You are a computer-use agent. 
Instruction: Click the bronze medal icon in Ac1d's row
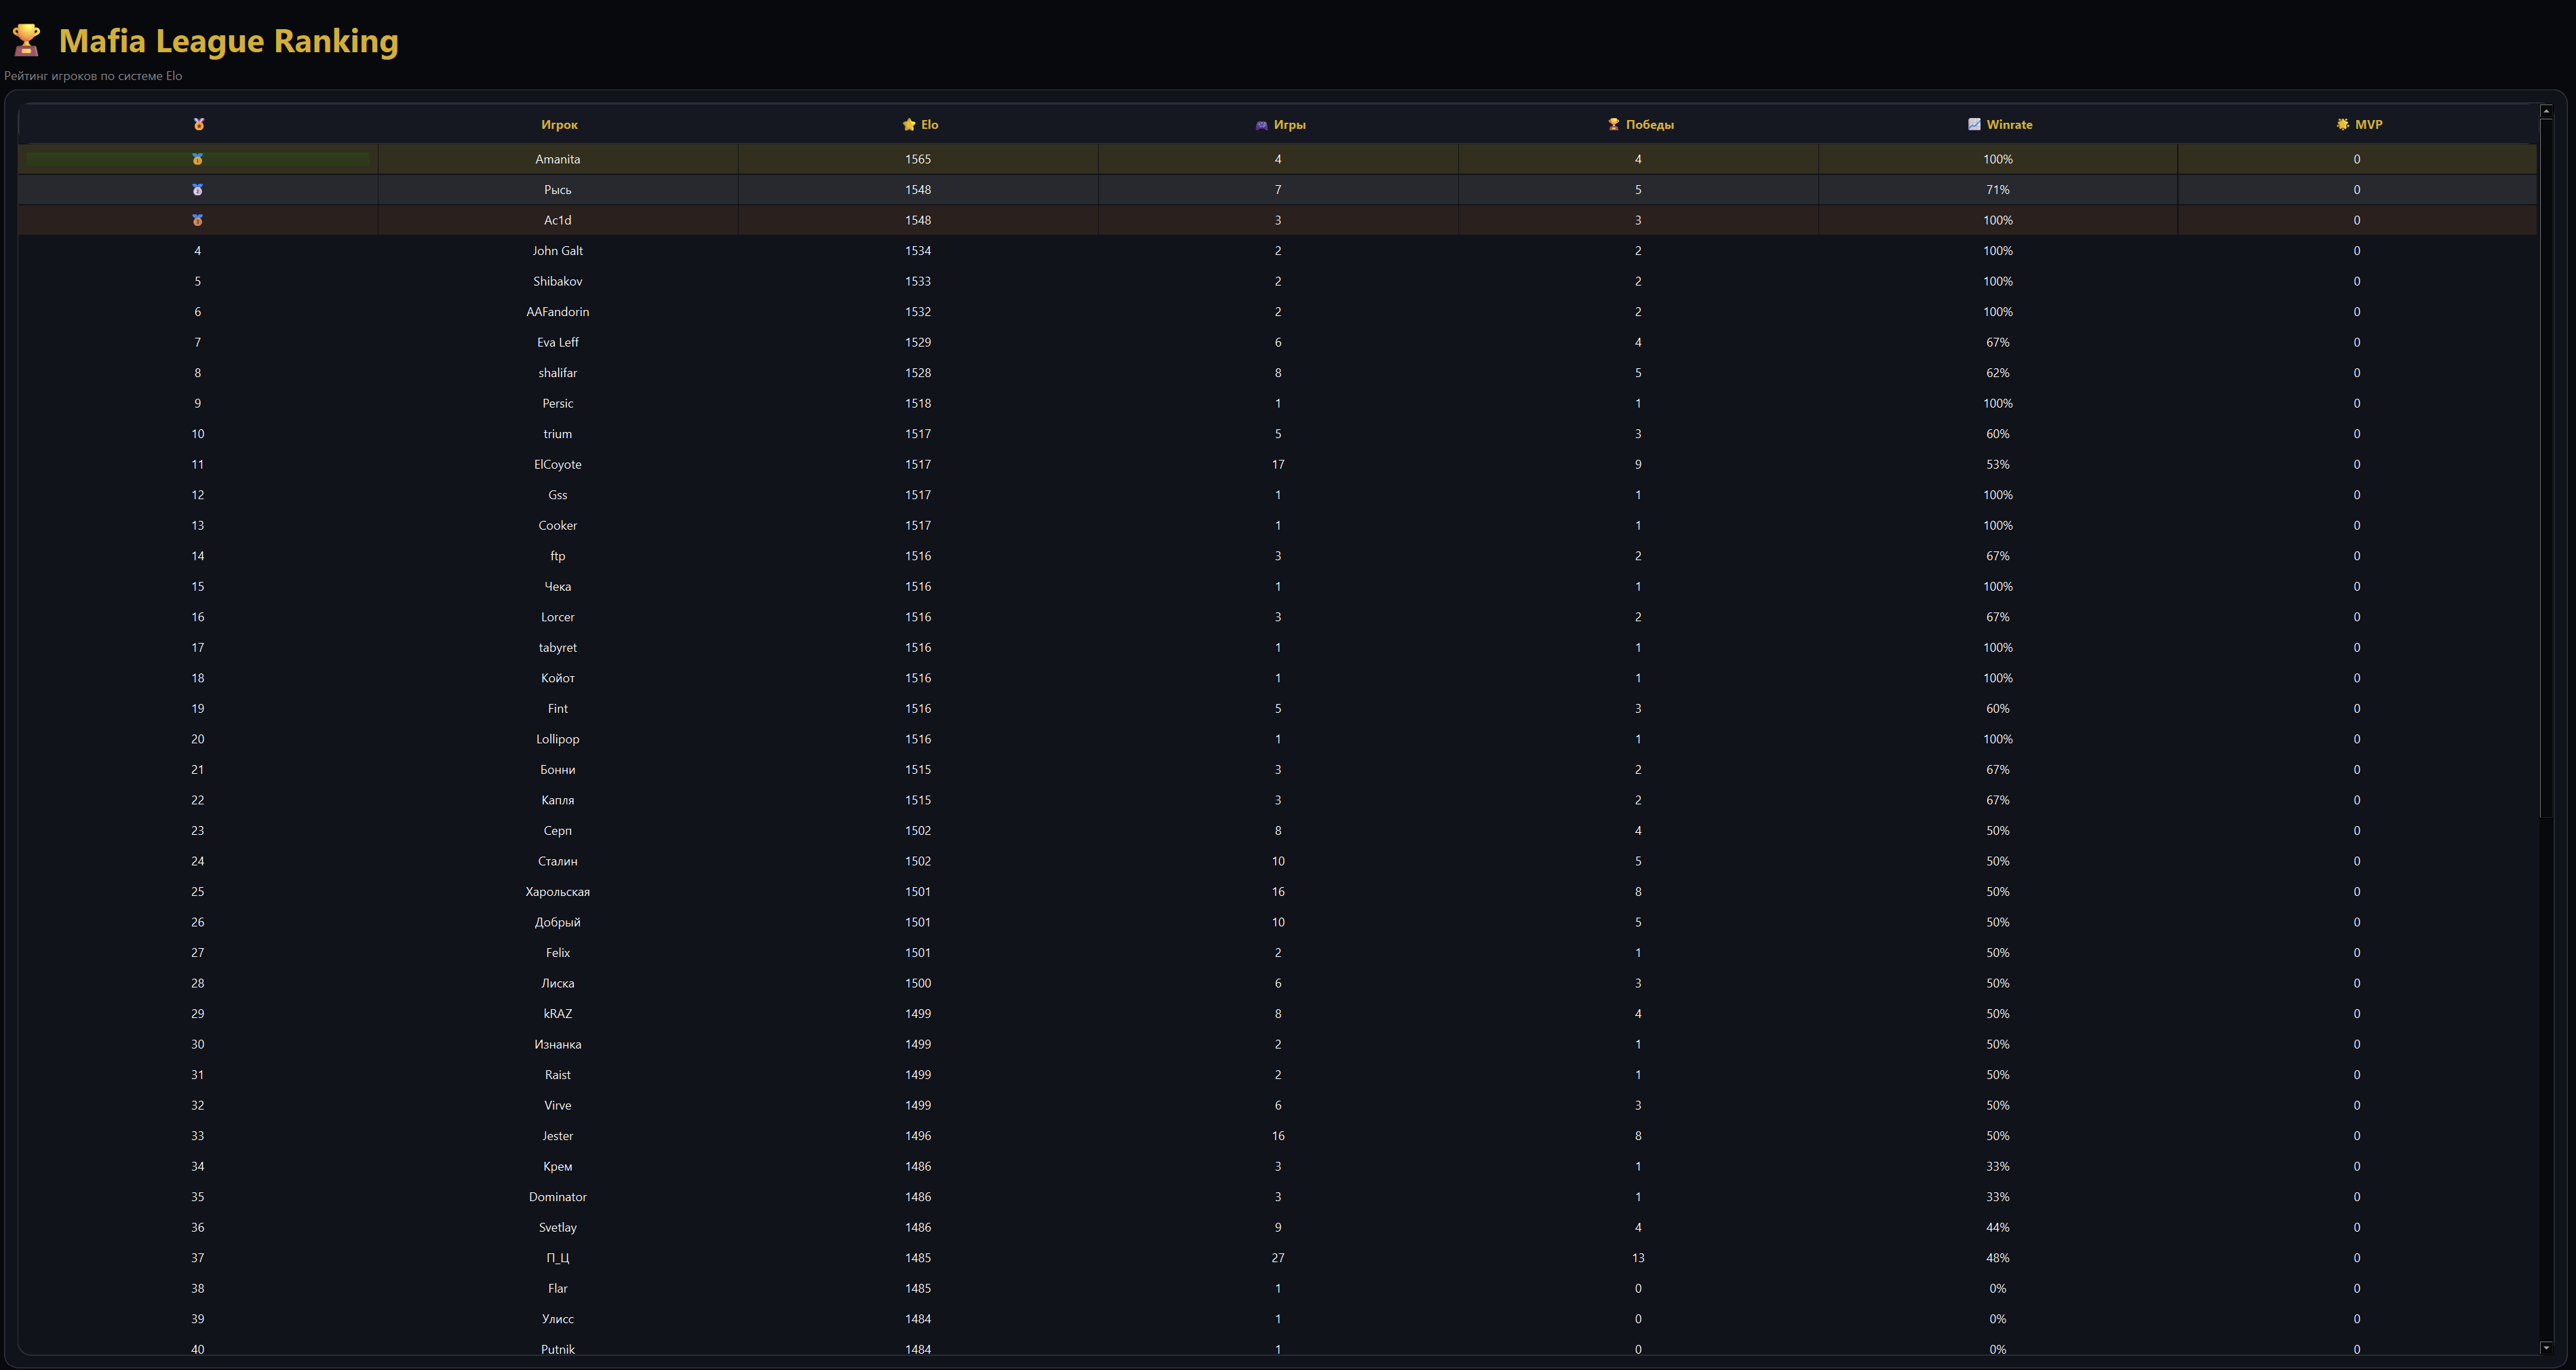point(197,220)
